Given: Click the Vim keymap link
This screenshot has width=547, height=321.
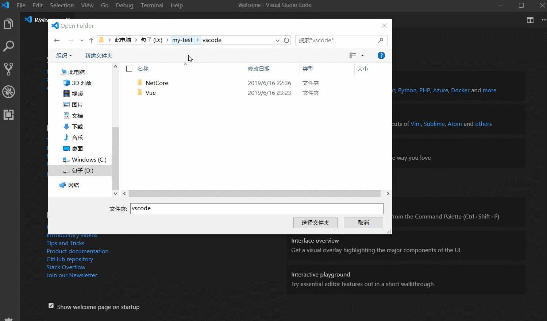Looking at the screenshot, I should (x=416, y=124).
